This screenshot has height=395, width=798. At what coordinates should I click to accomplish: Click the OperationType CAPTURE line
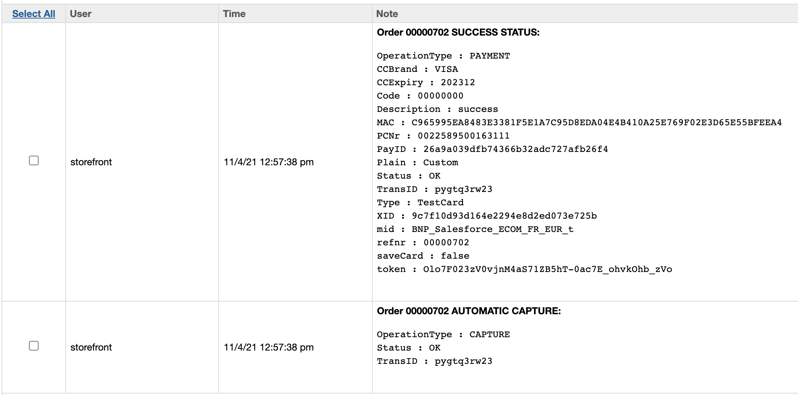443,334
